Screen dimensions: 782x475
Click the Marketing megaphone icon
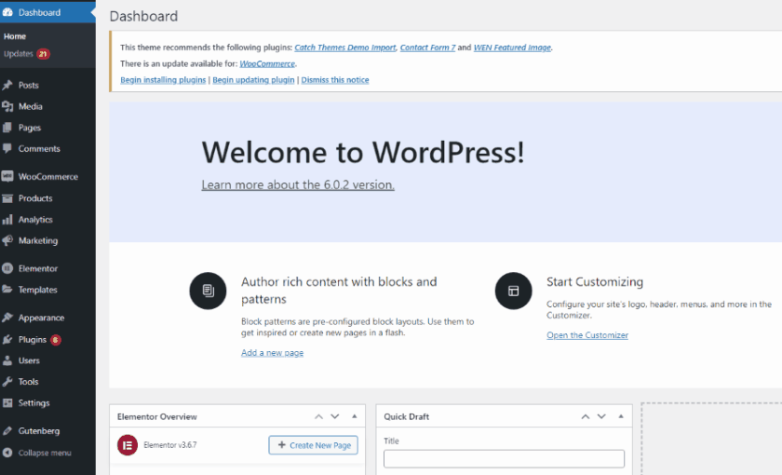click(x=7, y=240)
